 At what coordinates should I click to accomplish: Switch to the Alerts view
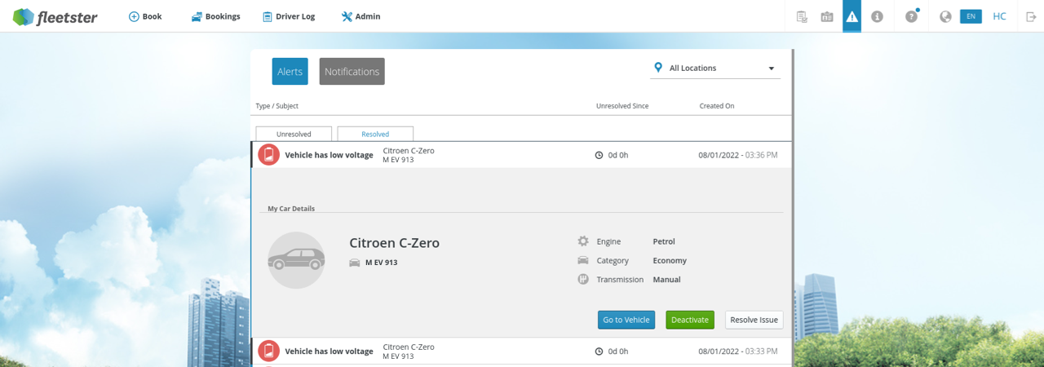[290, 72]
